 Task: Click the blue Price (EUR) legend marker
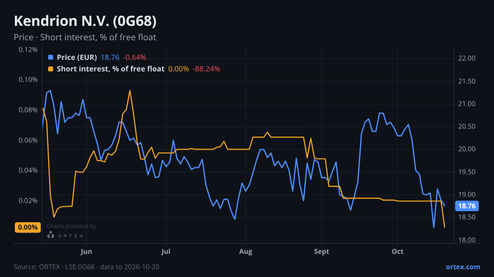pyautogui.click(x=51, y=57)
